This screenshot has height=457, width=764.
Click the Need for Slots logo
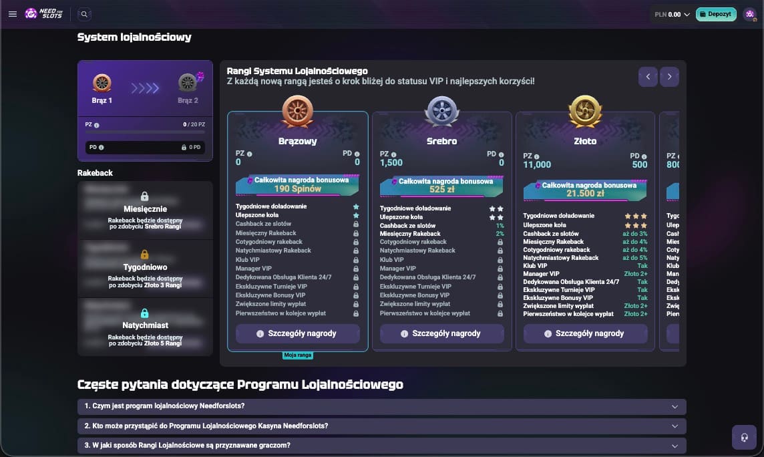click(43, 14)
